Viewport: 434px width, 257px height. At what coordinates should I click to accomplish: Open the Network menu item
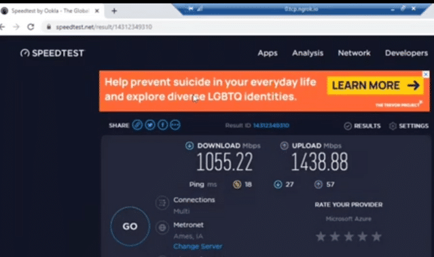pyautogui.click(x=354, y=53)
